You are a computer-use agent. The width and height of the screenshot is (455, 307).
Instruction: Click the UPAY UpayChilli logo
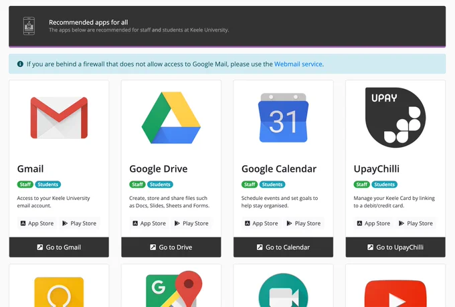click(395, 118)
